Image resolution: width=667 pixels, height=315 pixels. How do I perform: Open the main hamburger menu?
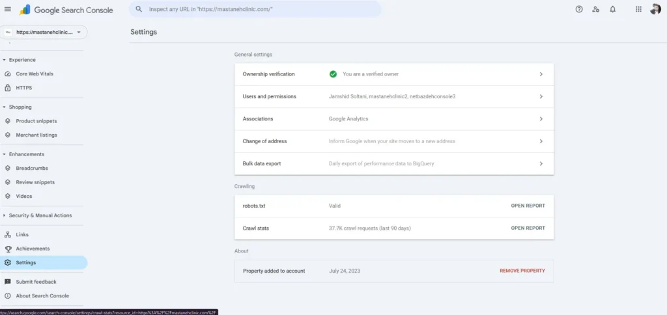(x=8, y=10)
